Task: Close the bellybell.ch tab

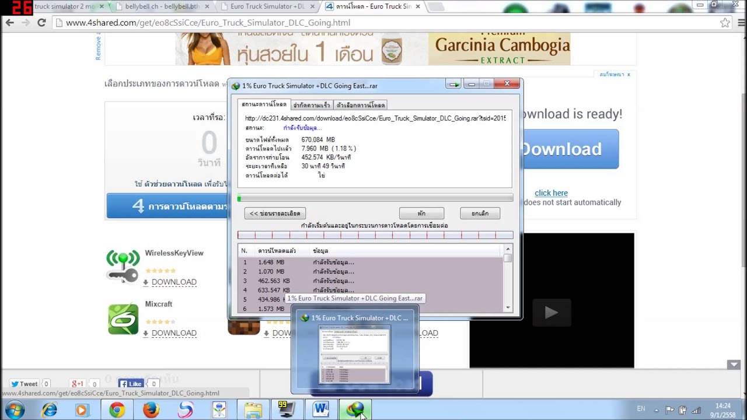Action: [207, 7]
